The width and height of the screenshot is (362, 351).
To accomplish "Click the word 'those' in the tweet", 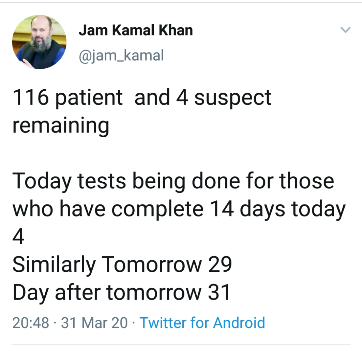I will (307, 181).
